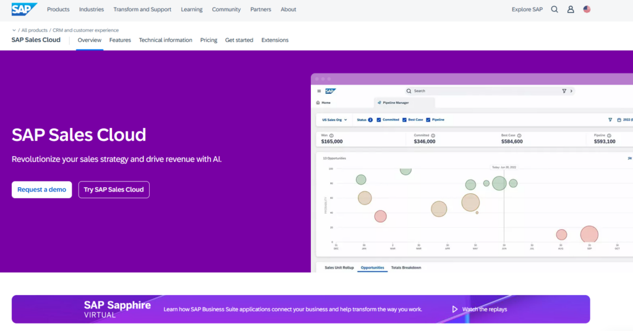Click Pipeline Manager rocket icon
The width and height of the screenshot is (633, 331).
pos(379,103)
